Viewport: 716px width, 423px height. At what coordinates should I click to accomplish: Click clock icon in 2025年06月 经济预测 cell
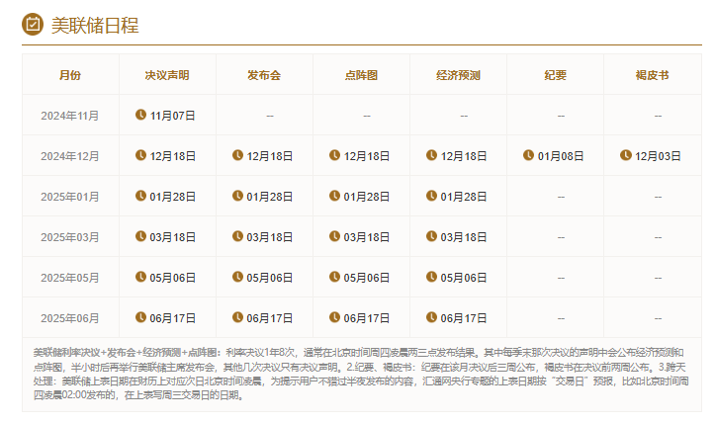[x=431, y=317]
